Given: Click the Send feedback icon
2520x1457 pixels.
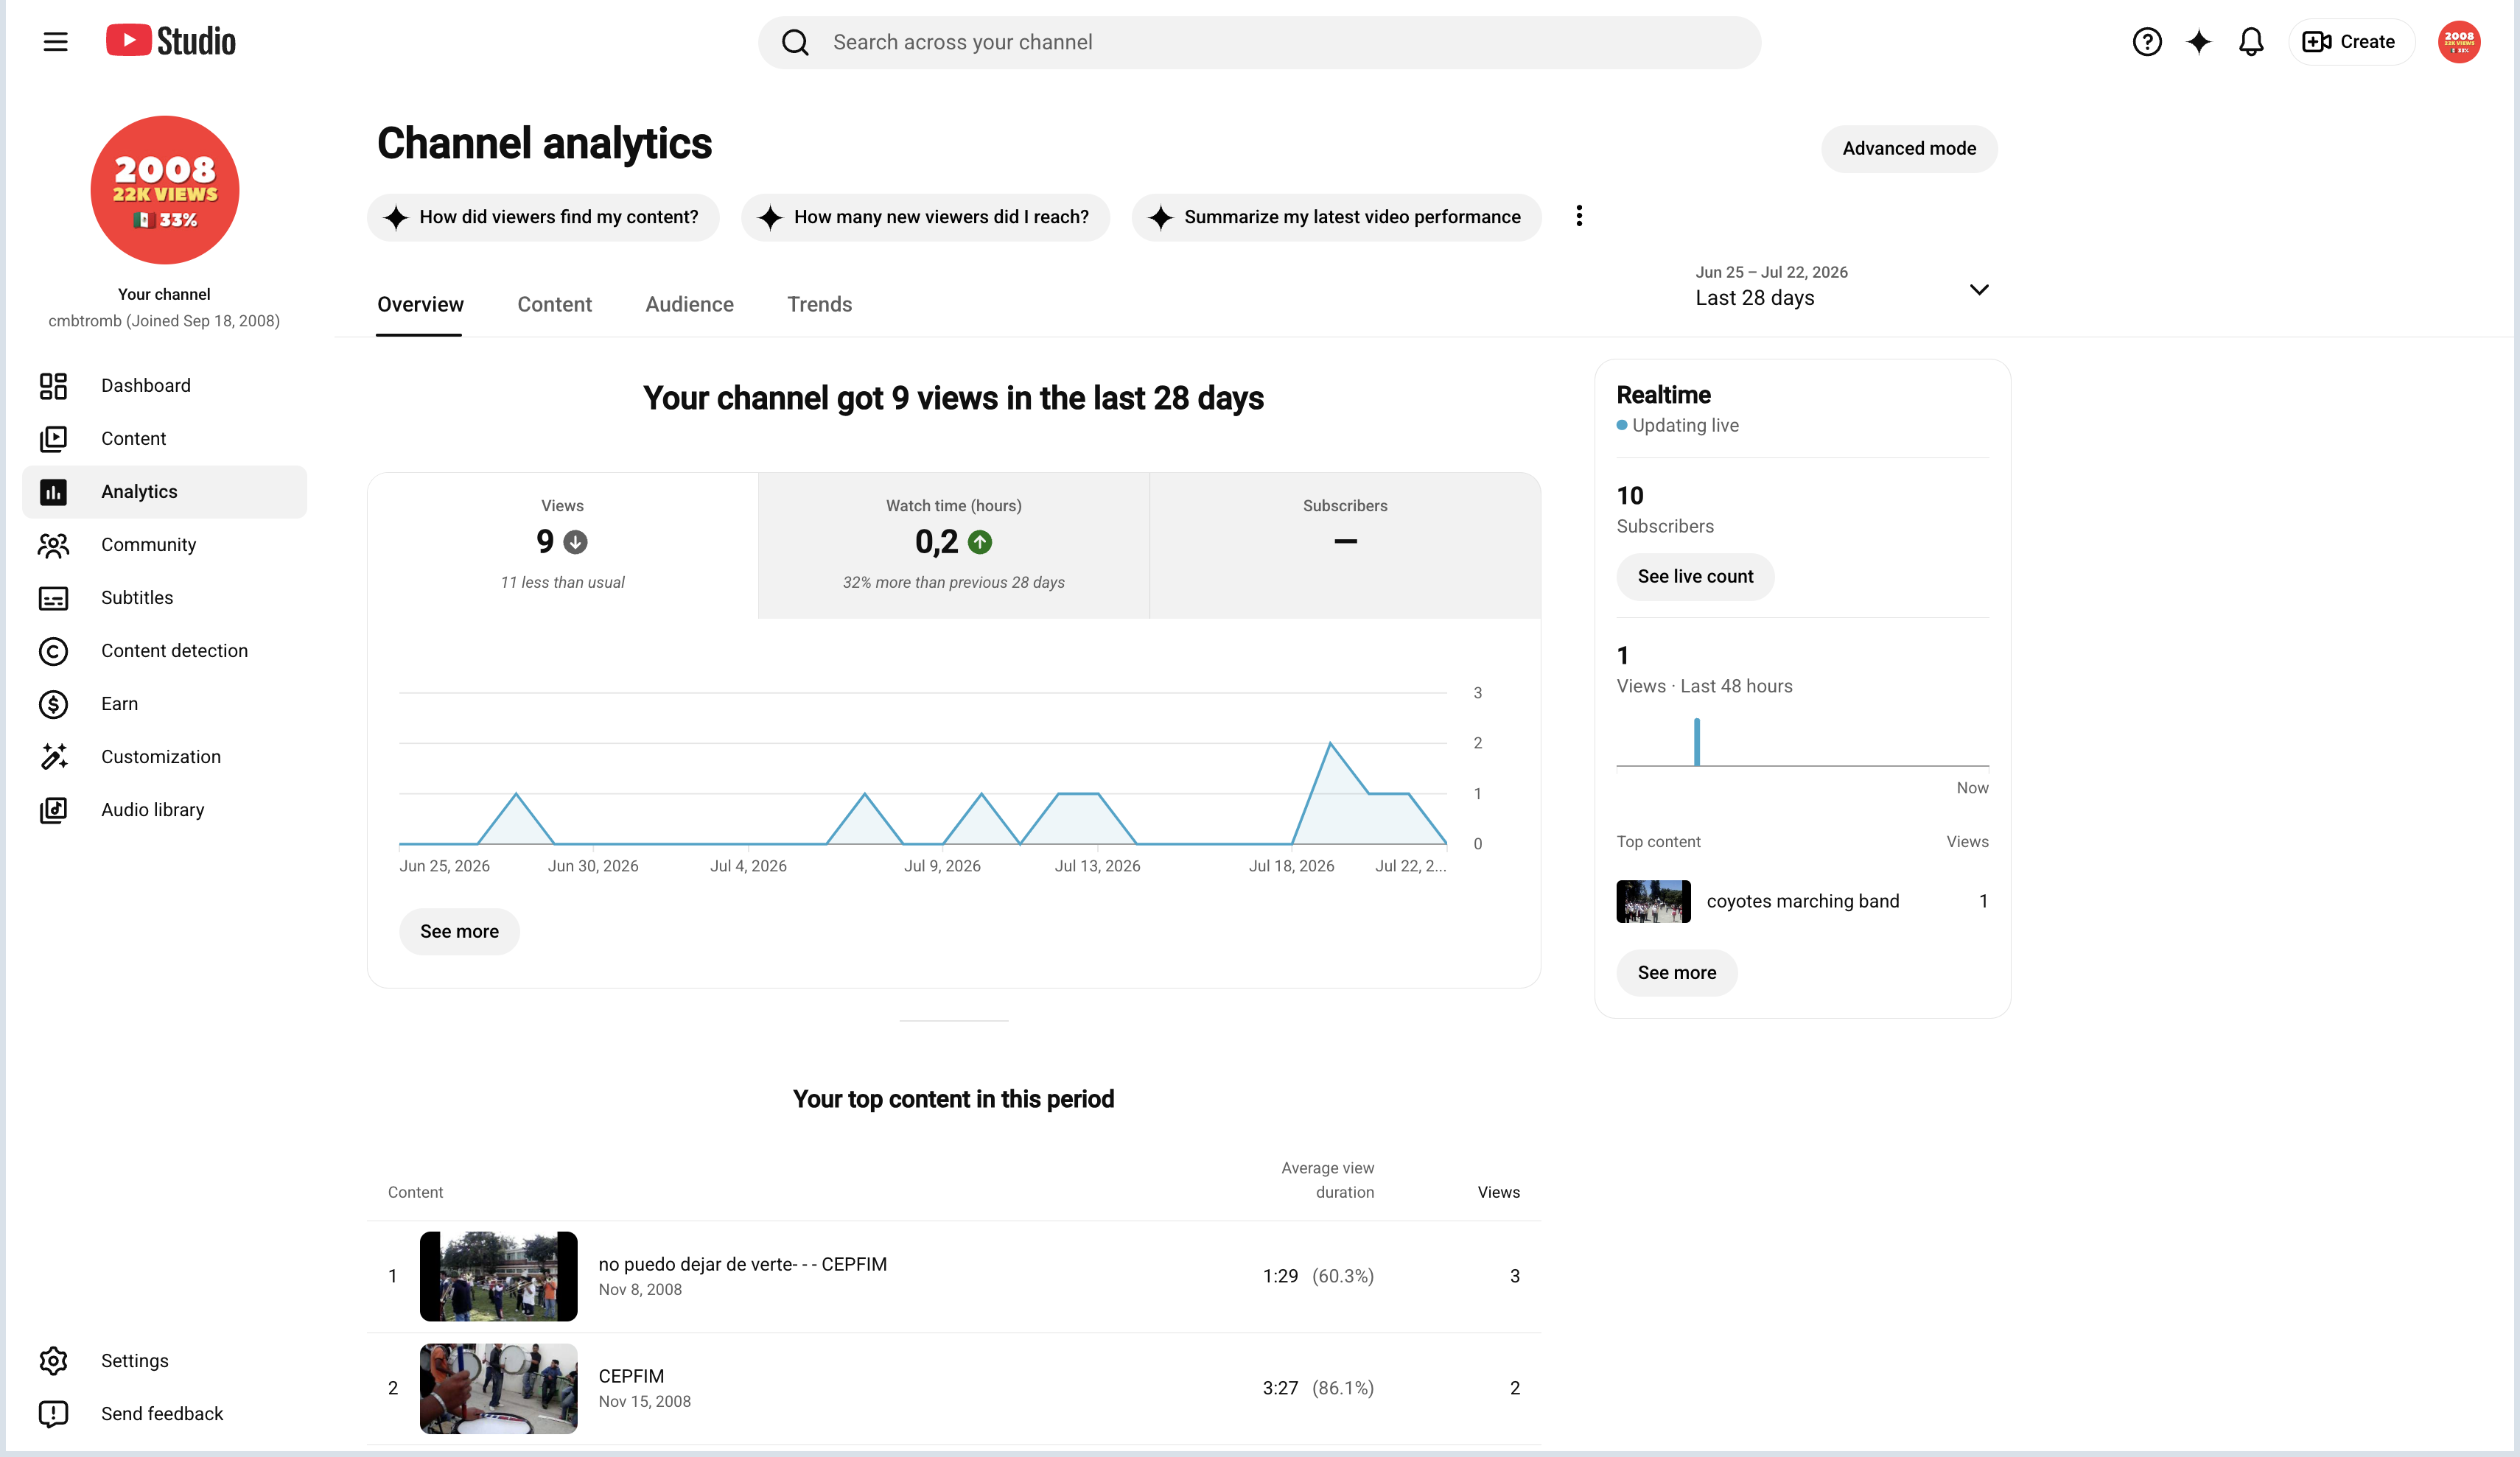Looking at the screenshot, I should [53, 1414].
